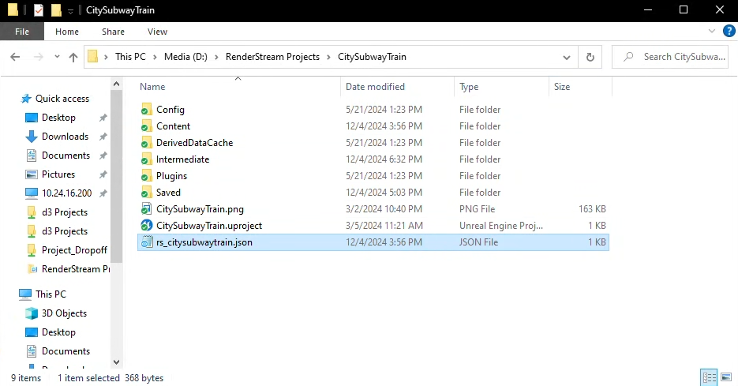This screenshot has width=738, height=386.
Task: Go up one folder level
Action: [73, 57]
